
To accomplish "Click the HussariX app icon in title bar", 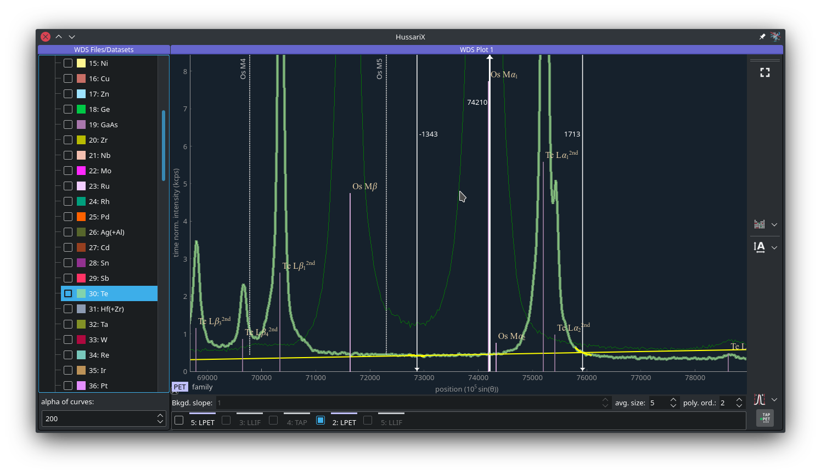I will tap(775, 37).
